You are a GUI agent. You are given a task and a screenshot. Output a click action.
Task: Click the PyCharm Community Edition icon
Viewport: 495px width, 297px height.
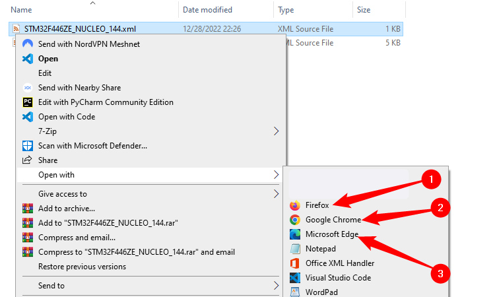28,102
